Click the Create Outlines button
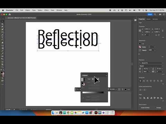The image size is (166, 124). pyautogui.click(x=145, y=108)
